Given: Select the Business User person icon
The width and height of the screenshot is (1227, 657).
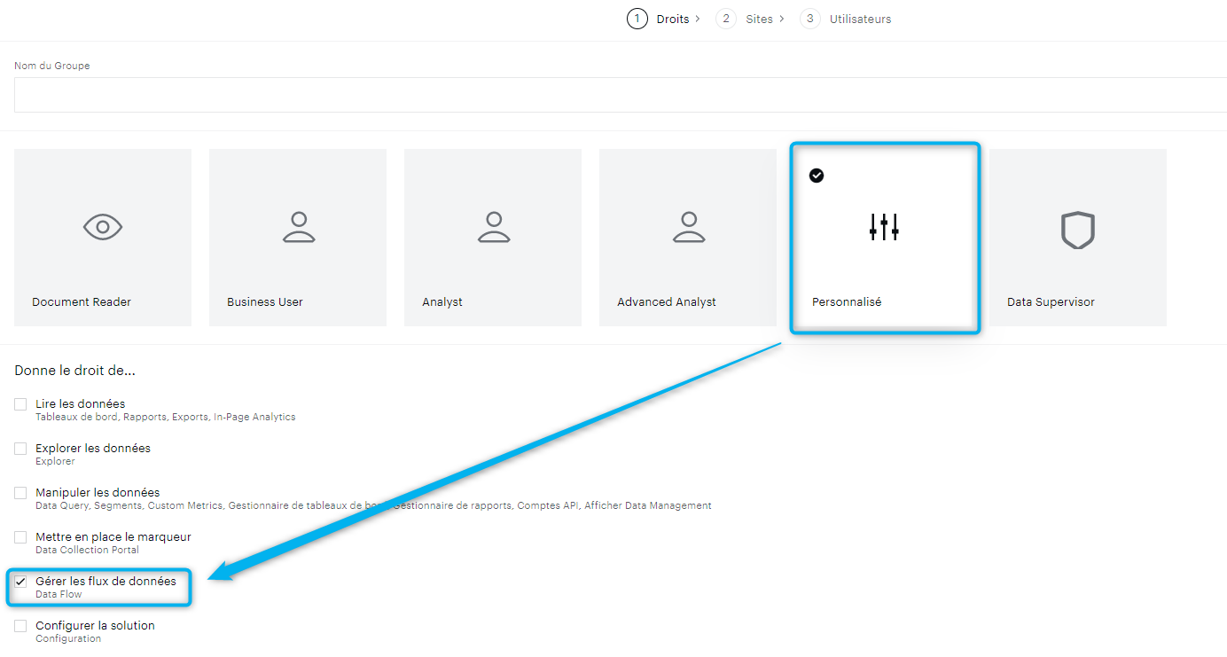Looking at the screenshot, I should click(299, 228).
